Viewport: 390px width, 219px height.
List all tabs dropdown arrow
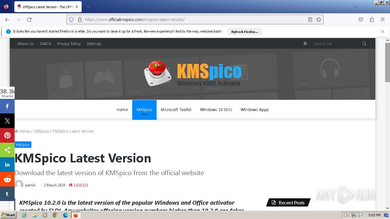pyautogui.click(x=355, y=7)
